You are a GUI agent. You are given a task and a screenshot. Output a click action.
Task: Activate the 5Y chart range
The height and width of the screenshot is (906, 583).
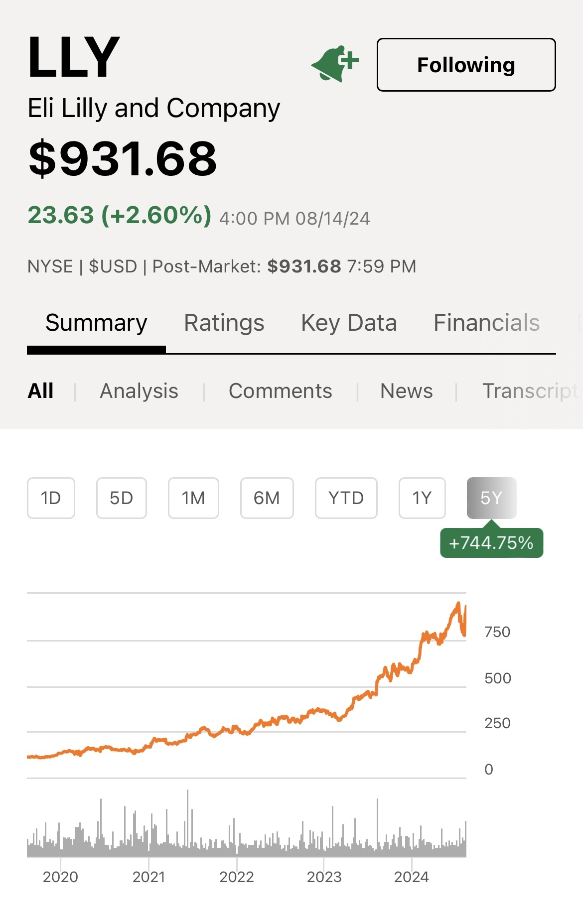click(491, 498)
